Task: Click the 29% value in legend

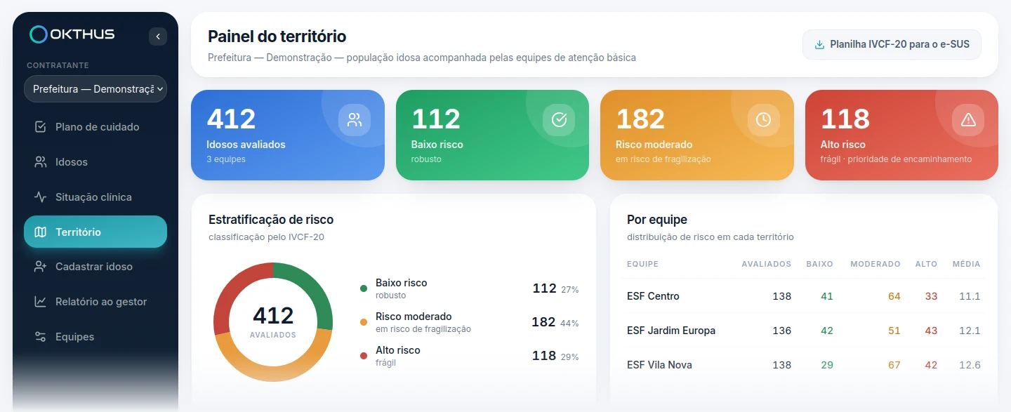Action: pos(570,357)
